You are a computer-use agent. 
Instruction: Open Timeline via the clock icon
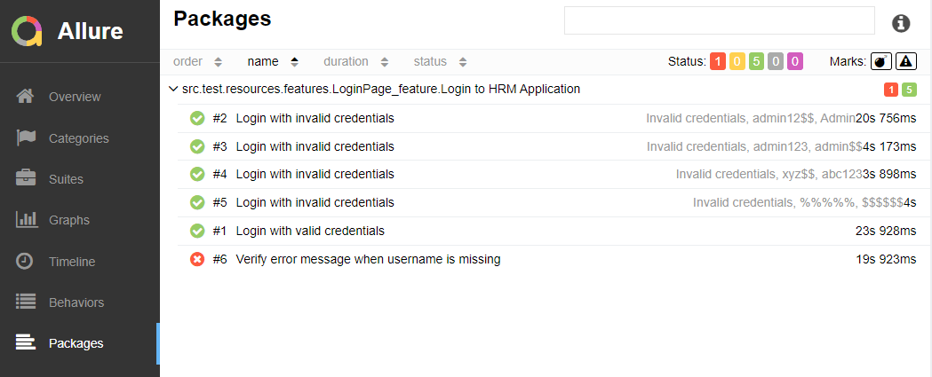[x=26, y=262]
